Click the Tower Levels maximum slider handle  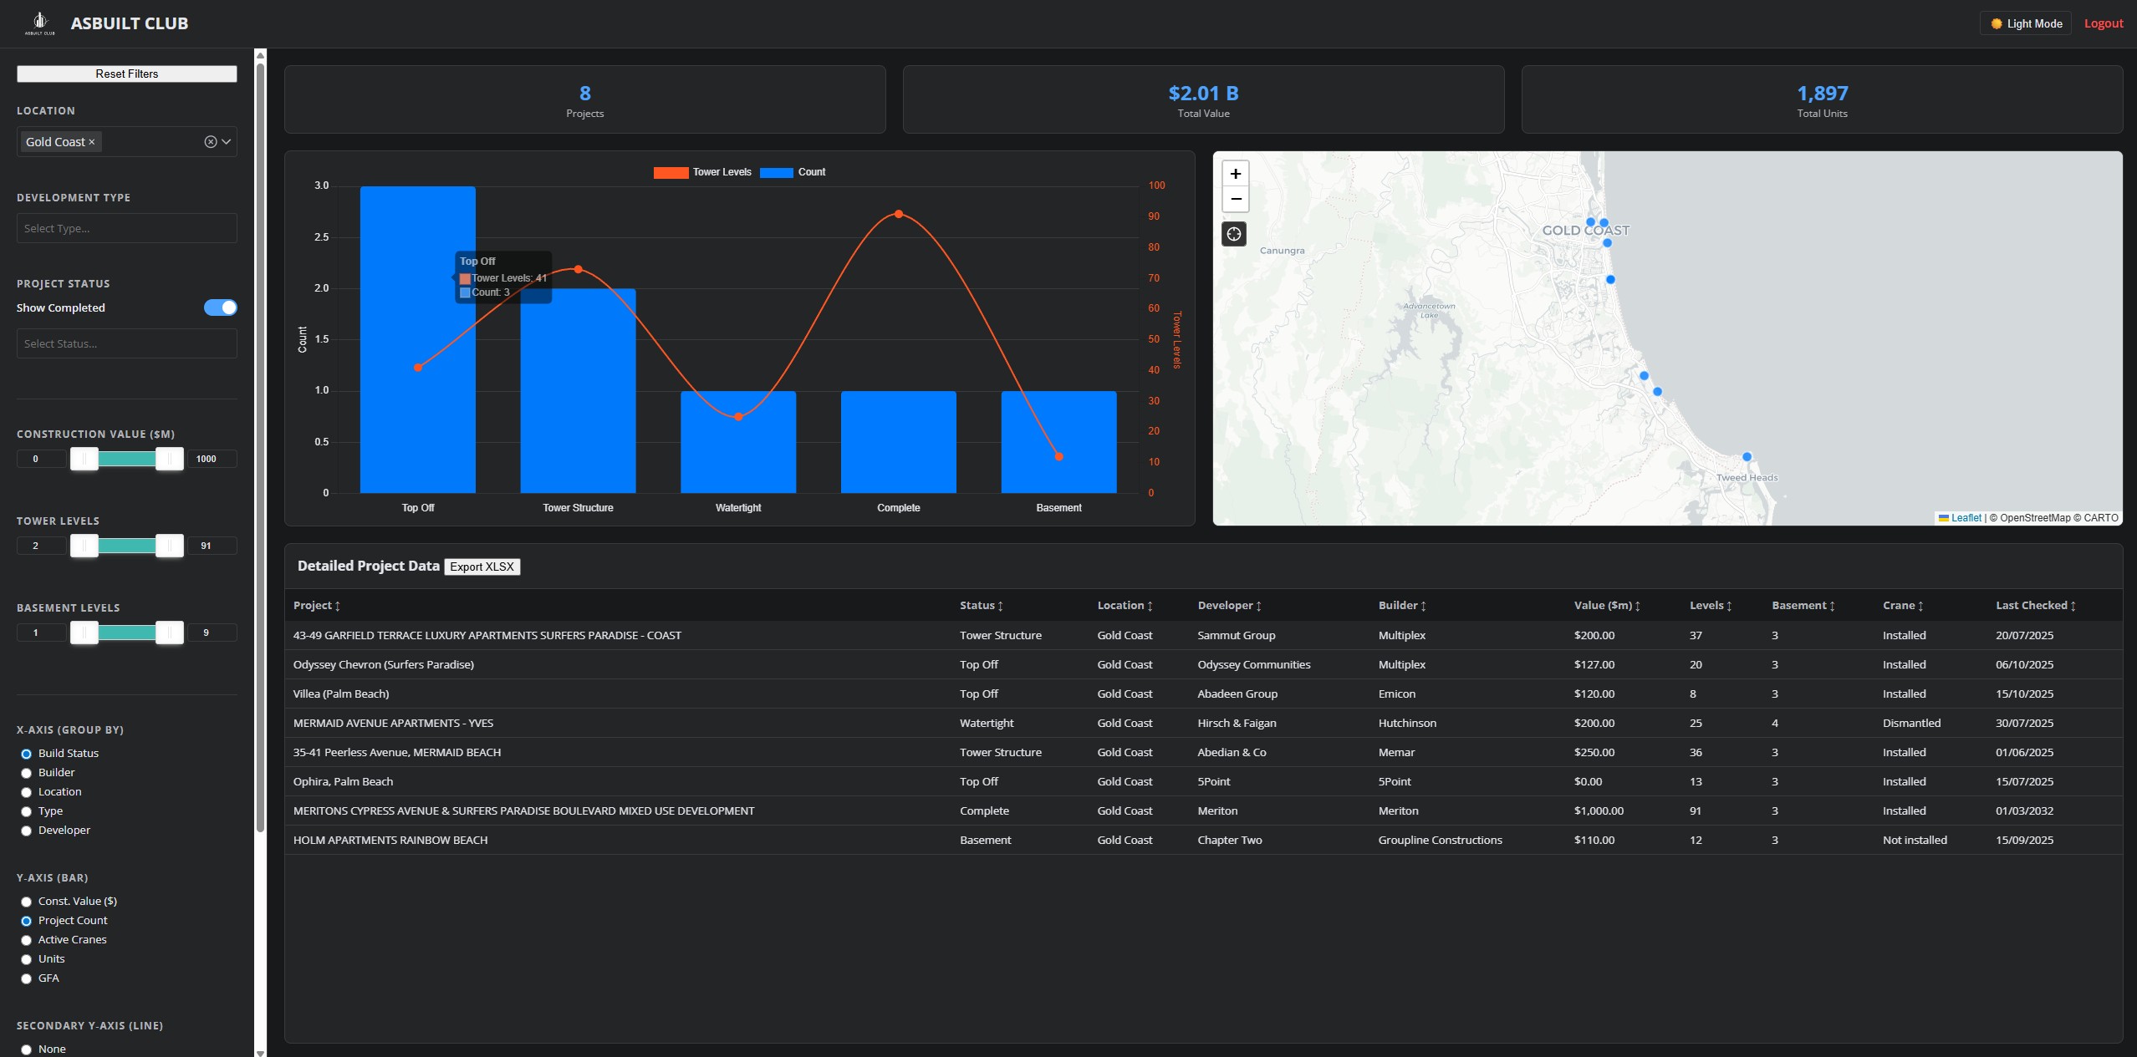tap(170, 546)
